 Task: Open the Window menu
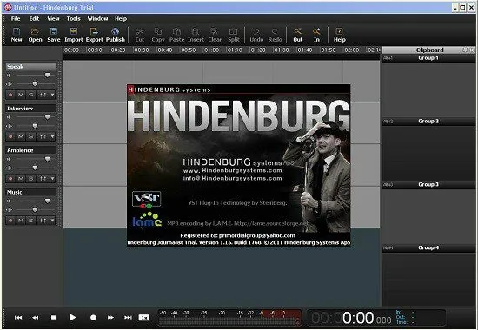click(x=97, y=18)
